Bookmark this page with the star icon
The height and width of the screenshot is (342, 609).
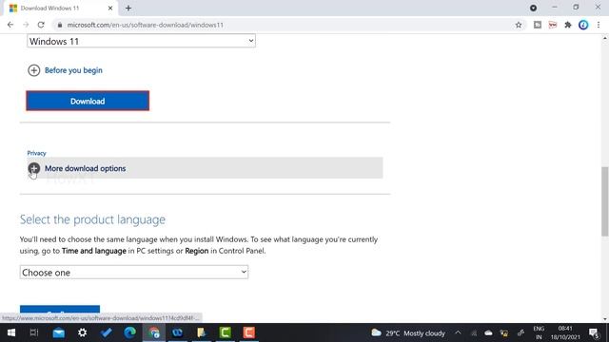pos(519,25)
